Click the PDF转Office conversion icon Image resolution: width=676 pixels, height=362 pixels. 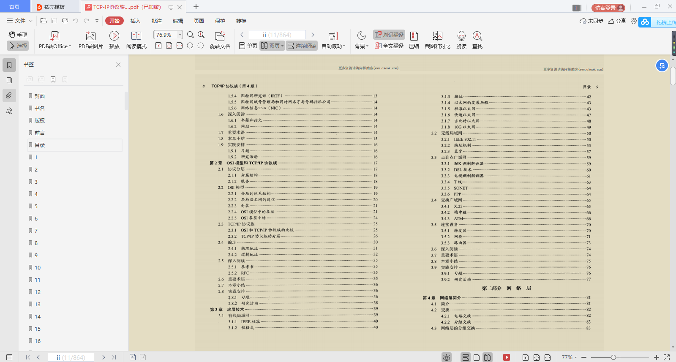[55, 36]
